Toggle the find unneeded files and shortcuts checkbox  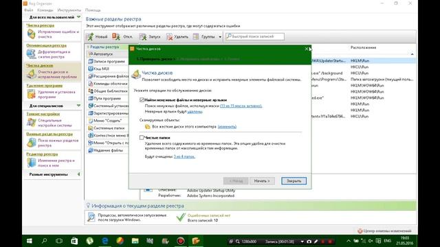tap(142, 99)
